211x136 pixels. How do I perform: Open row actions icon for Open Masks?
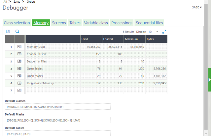tap(19, 76)
